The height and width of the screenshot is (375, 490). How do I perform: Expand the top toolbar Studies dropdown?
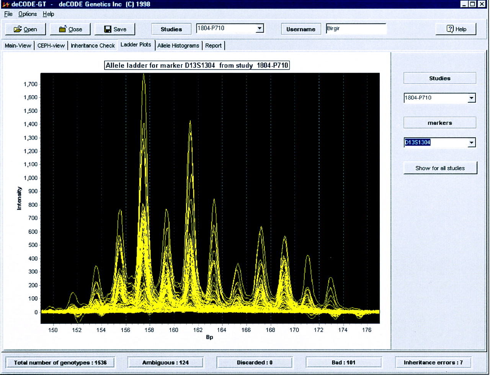[260, 28]
